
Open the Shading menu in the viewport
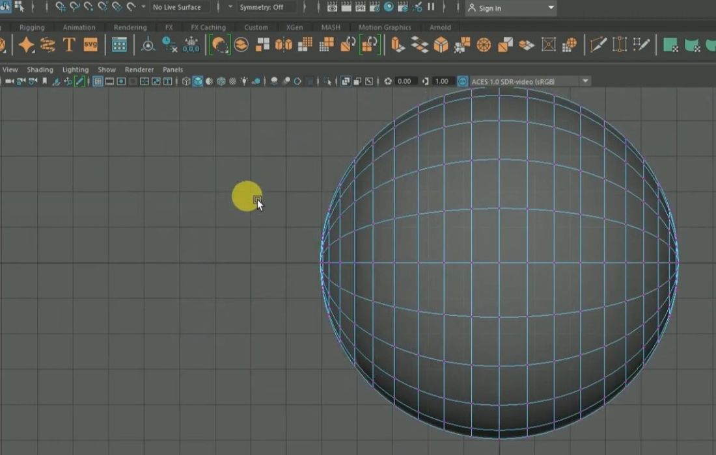[40, 69]
